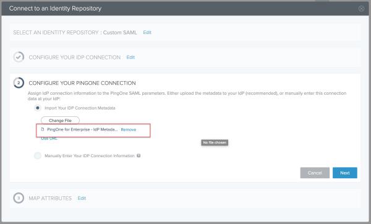Click the PingOne for Enterprise metadata filename

point(82,129)
